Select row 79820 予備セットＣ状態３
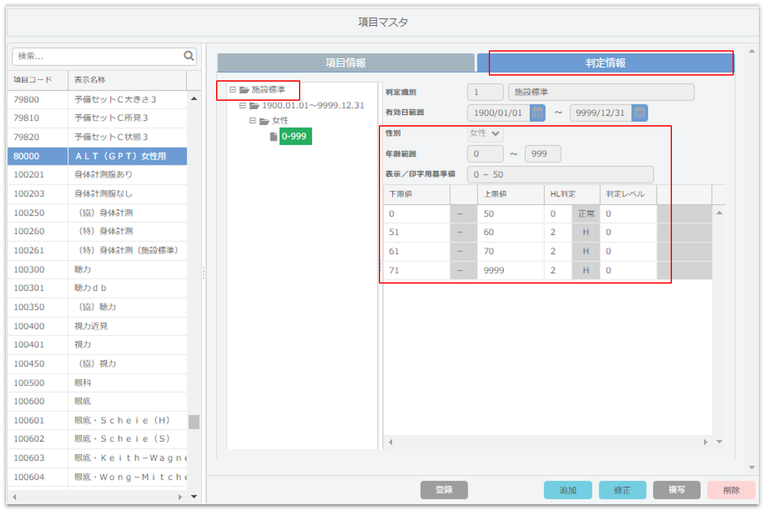This screenshot has height=512, width=765. tap(97, 137)
